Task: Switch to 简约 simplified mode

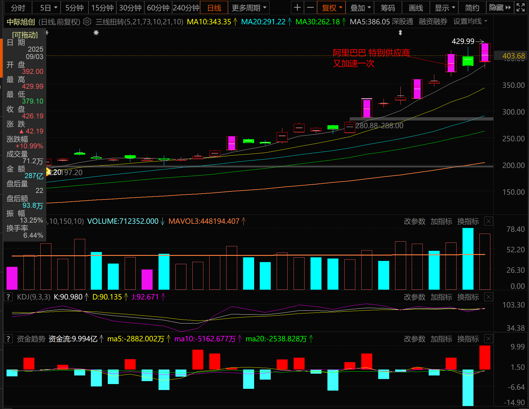Action: pyautogui.click(x=472, y=8)
